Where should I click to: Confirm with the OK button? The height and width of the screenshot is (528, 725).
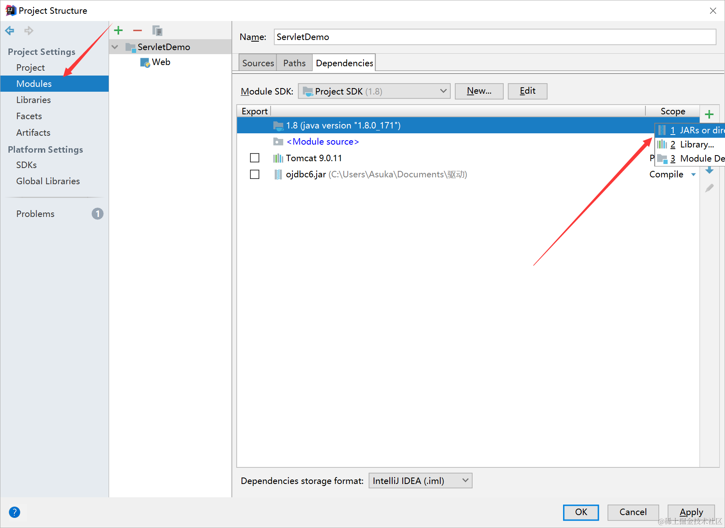click(x=581, y=512)
